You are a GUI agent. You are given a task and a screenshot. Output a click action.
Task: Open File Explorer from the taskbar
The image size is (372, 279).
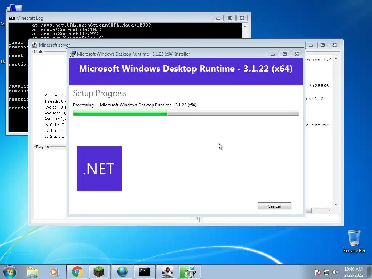pos(32,272)
